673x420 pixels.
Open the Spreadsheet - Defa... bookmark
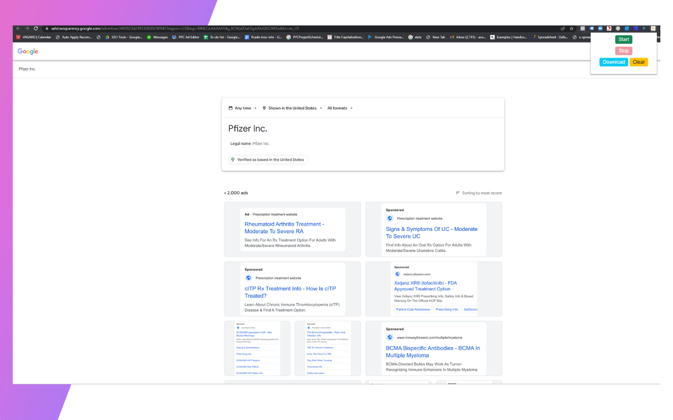pyautogui.click(x=550, y=37)
